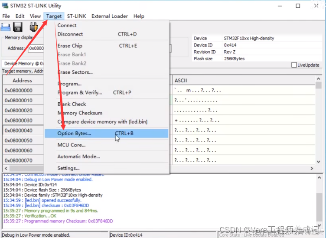Click the Connect to target plug icon

[33, 27]
